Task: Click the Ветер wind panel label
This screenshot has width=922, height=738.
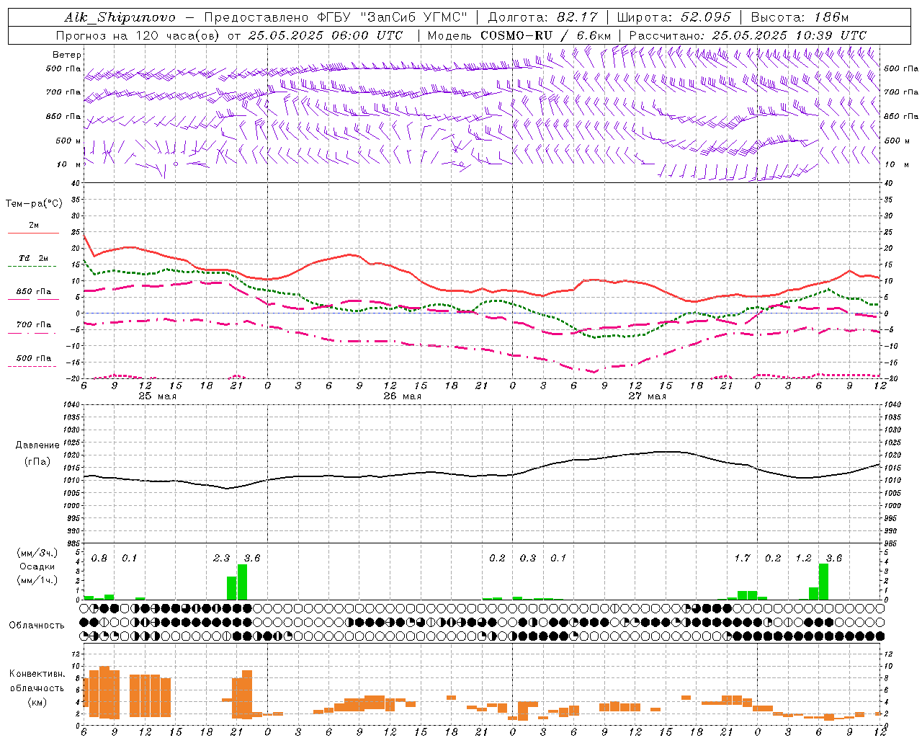Action: coord(67,55)
